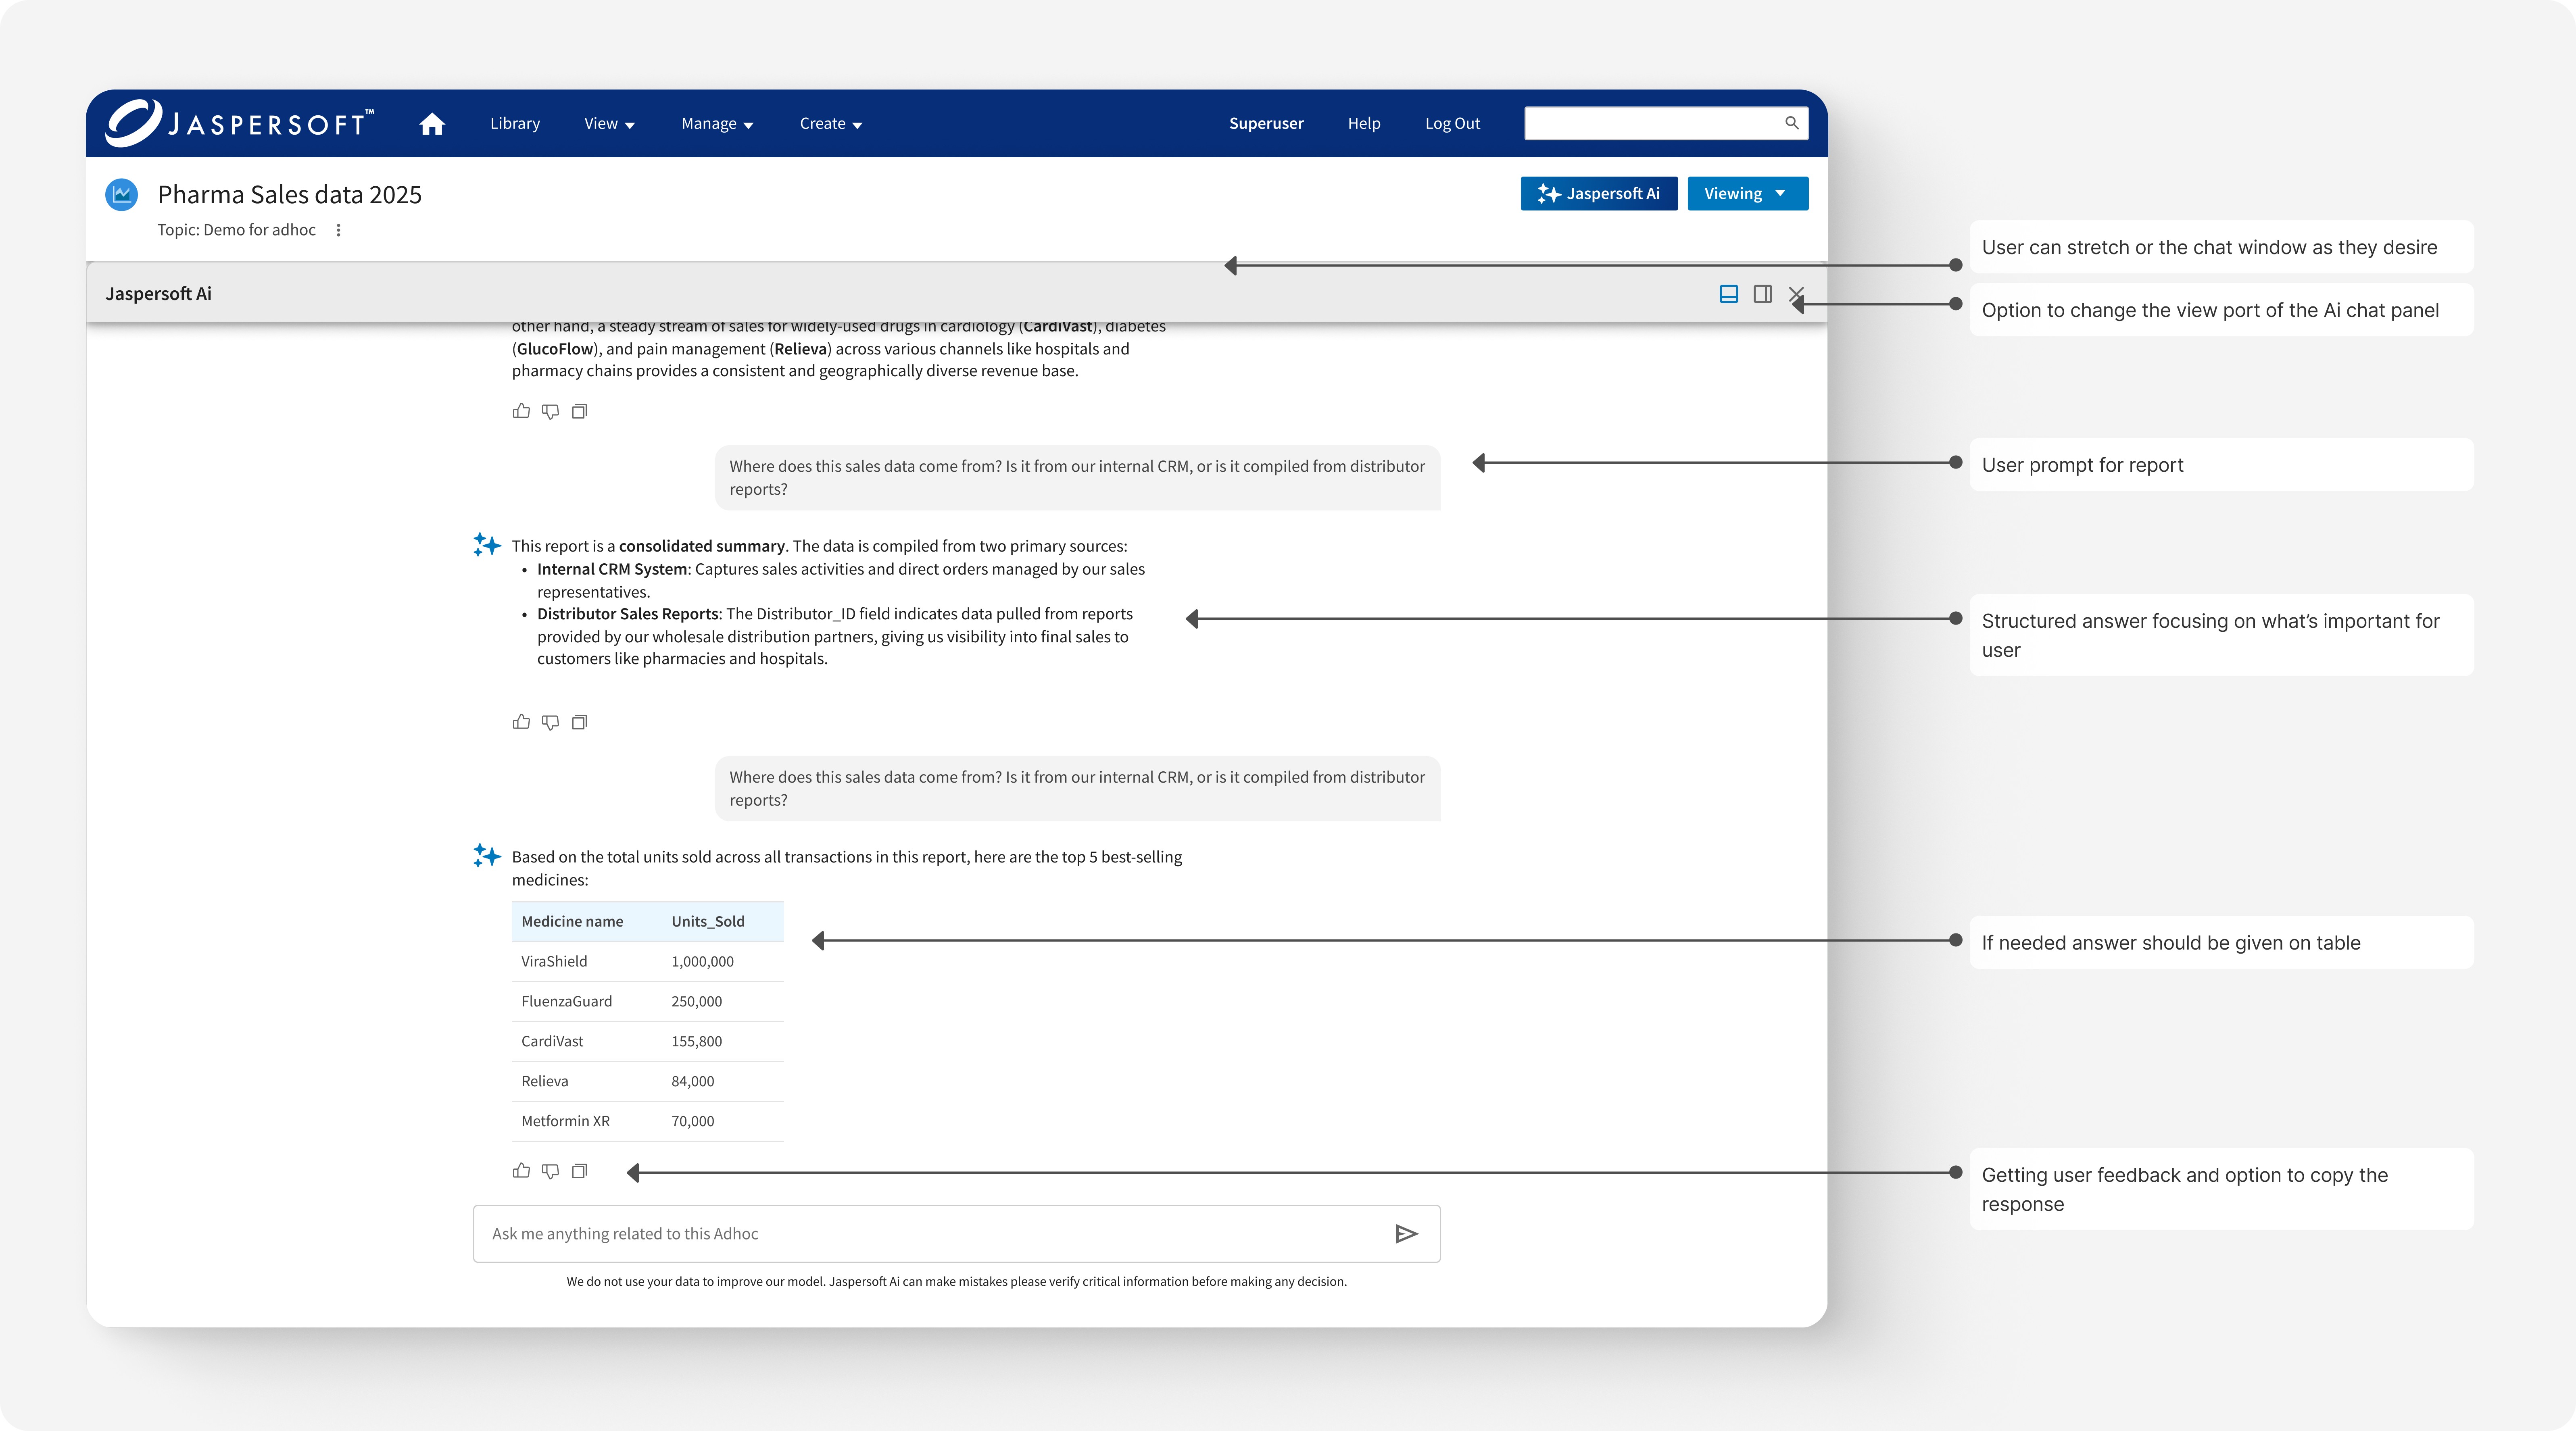Copy the consolidated summary response
The image size is (2576, 1431).
[579, 722]
